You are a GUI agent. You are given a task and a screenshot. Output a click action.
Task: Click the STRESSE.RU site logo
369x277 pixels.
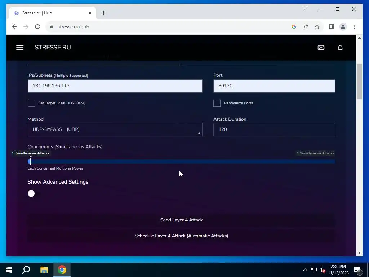coord(53,47)
